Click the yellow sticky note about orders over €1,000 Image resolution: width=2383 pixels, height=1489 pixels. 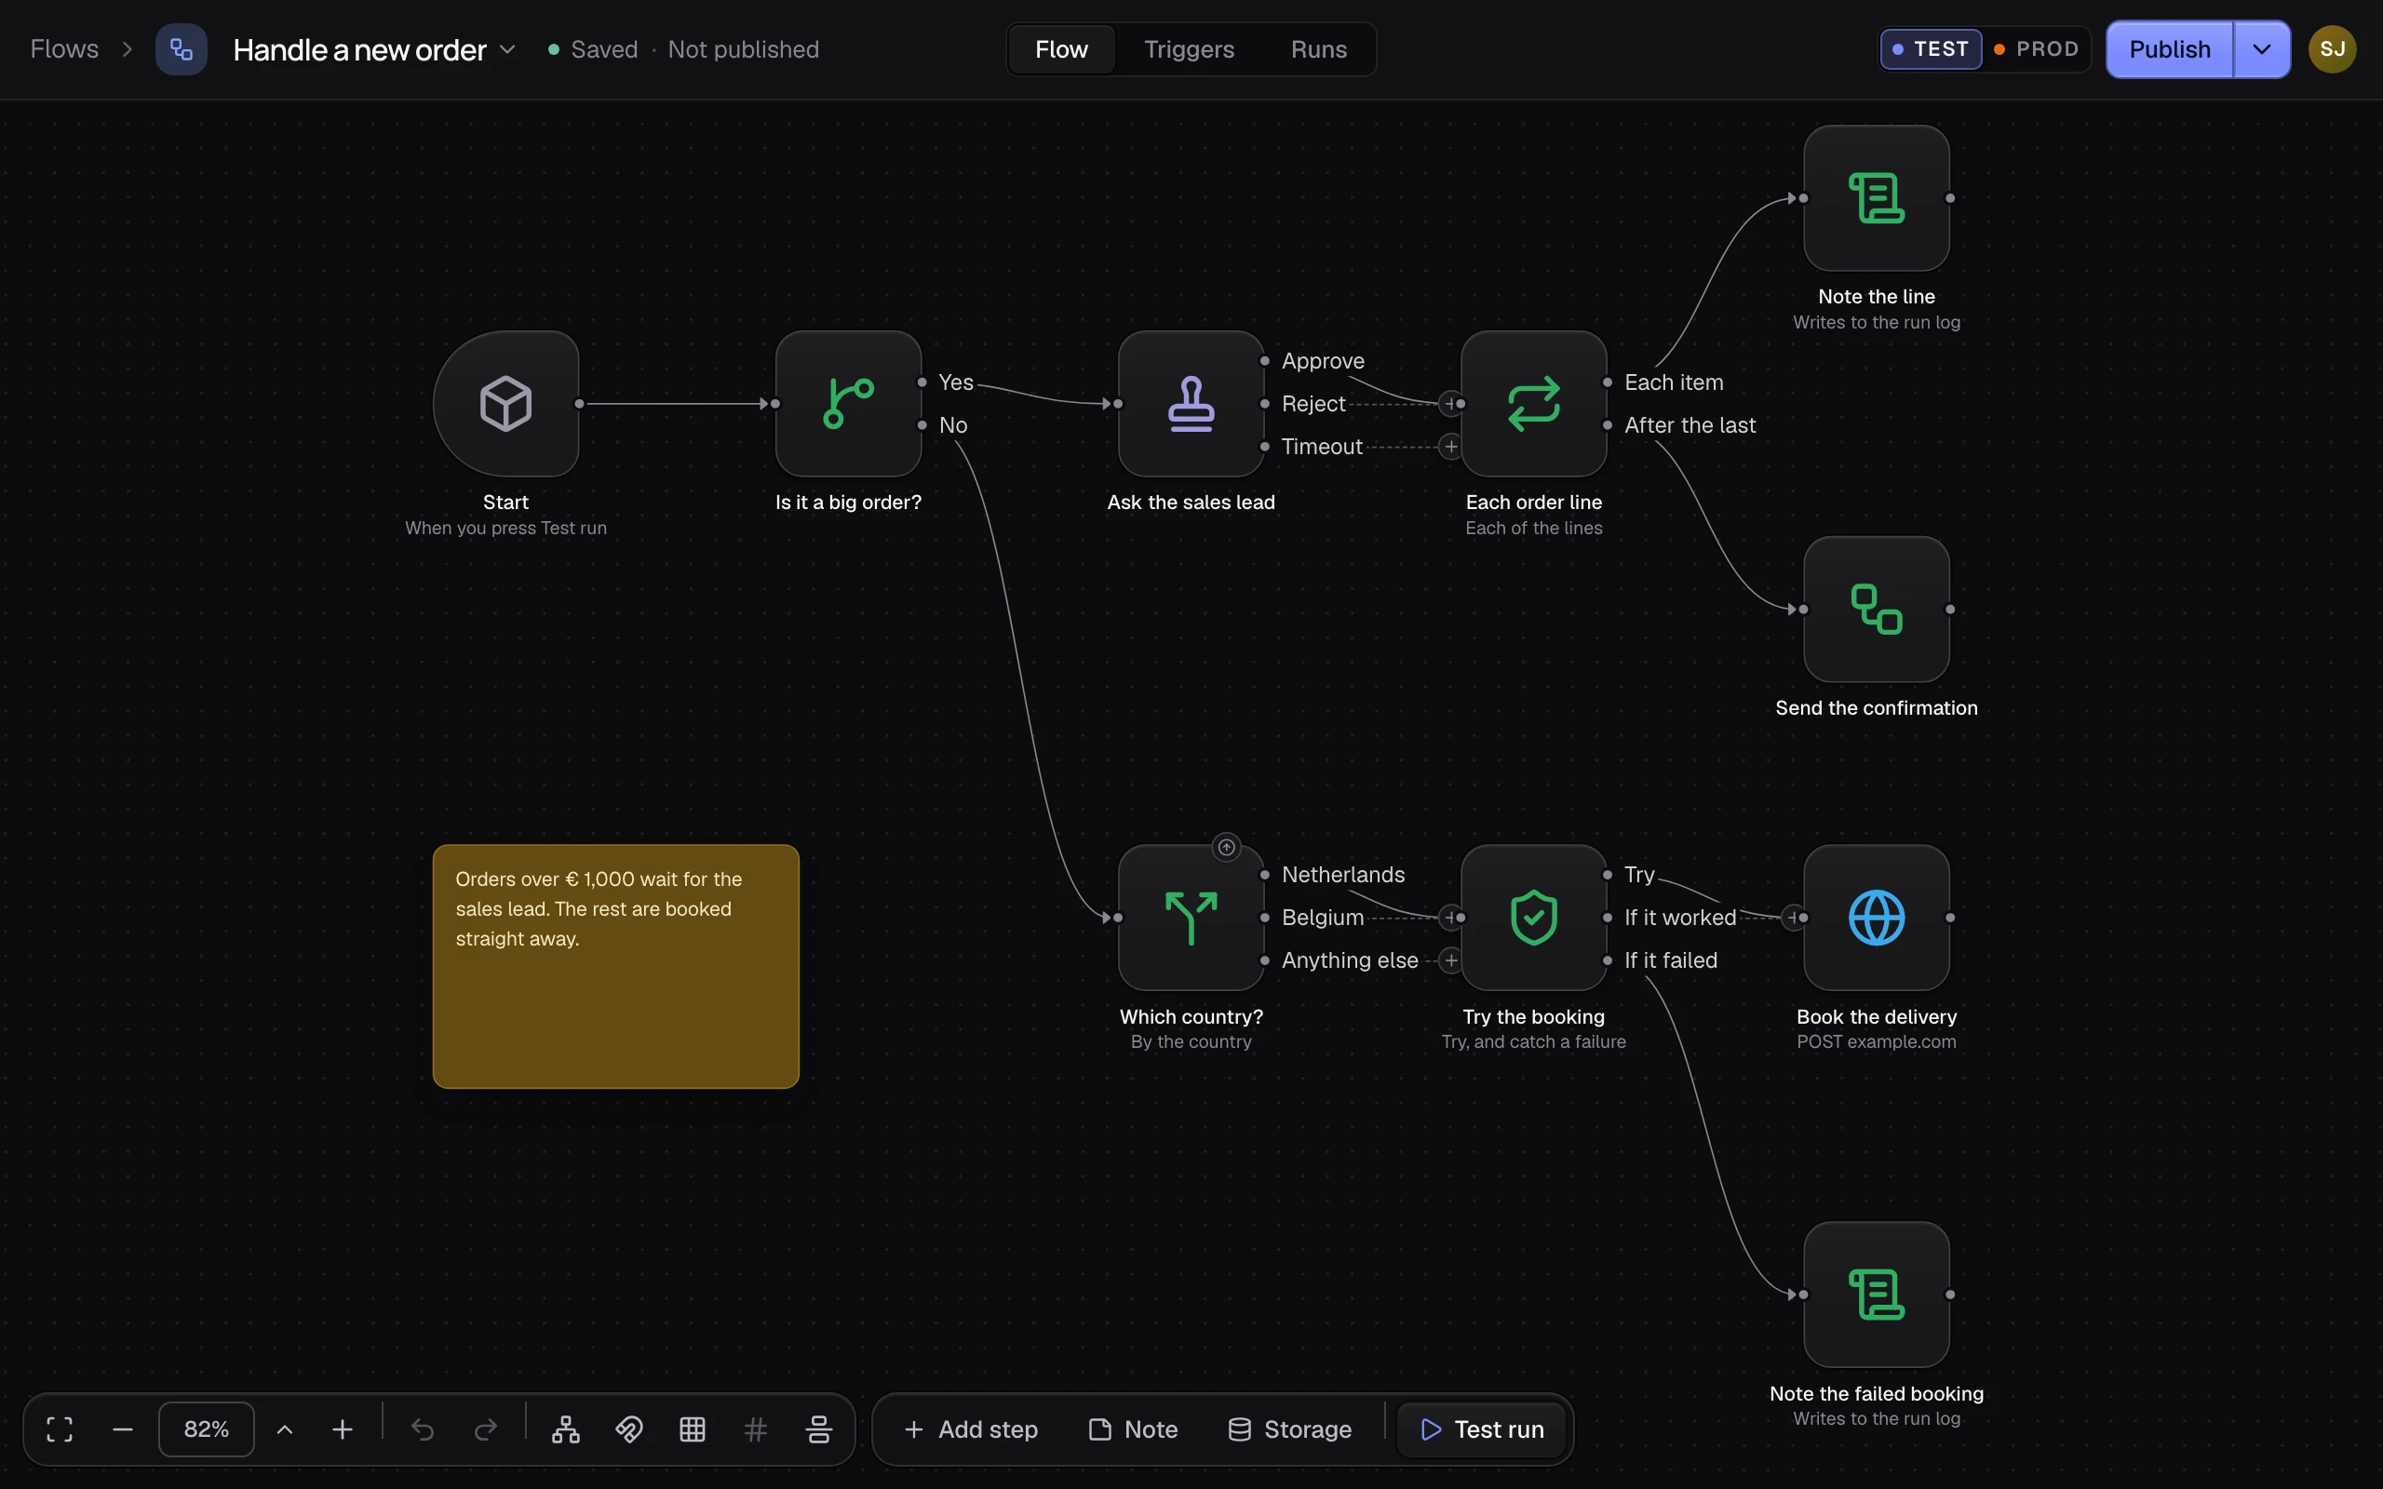point(616,966)
